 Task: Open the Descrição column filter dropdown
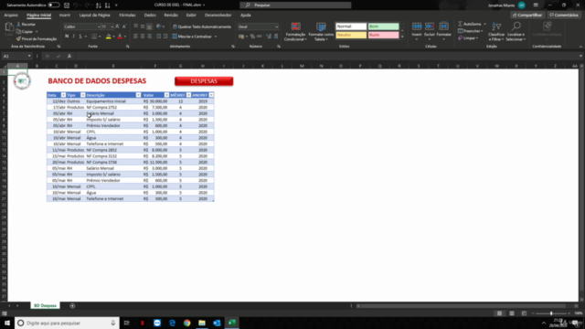138,95
